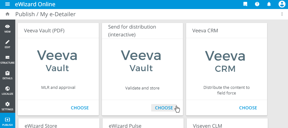Choose the Veeva Vault (PDF) option
This screenshot has width=288, height=128.
[x=80, y=108]
